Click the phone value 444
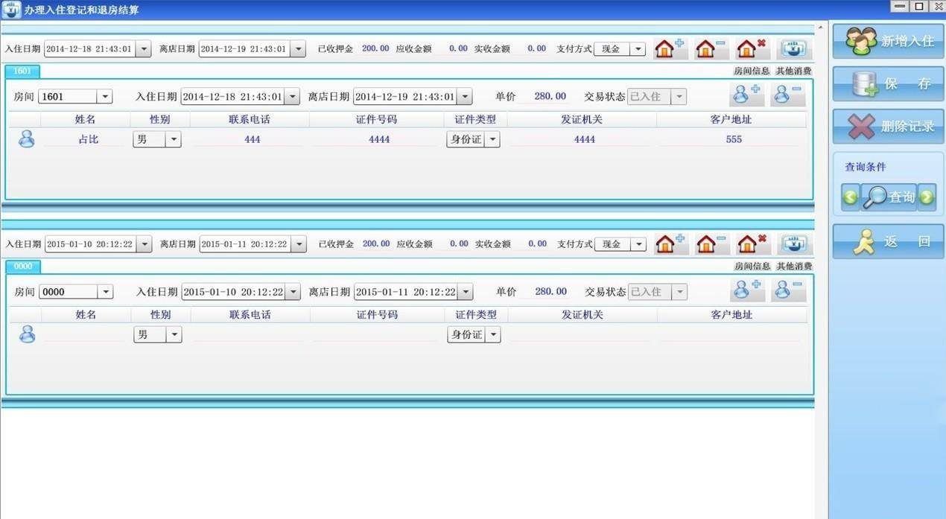Screen dimensions: 946x519 tap(253, 139)
